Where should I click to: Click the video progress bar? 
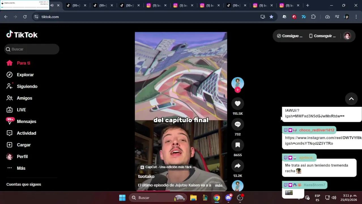(x=181, y=191)
